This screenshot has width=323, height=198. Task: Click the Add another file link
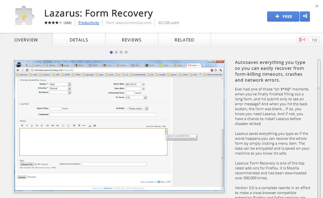click(27, 168)
